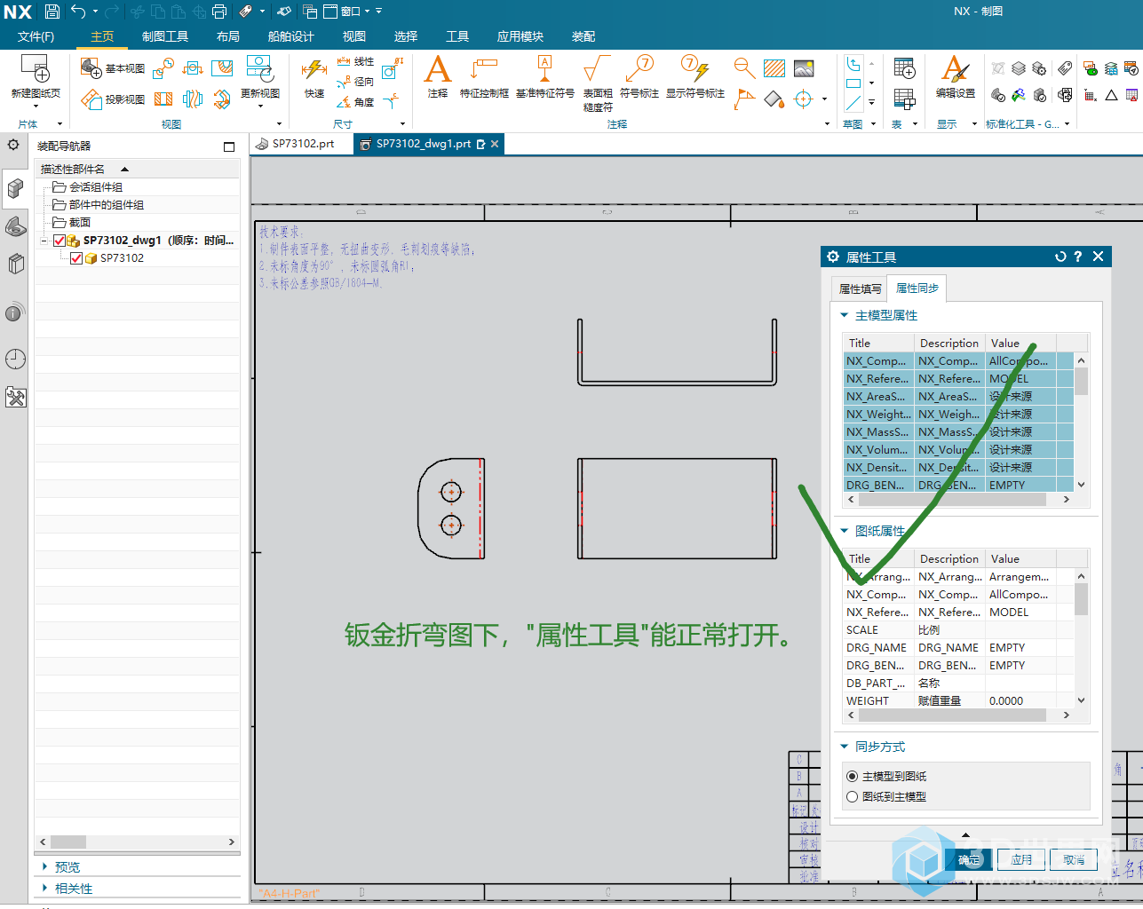Select the SCALE row in 图纸属性 table
The image size is (1143, 909).
pyautogui.click(x=959, y=629)
